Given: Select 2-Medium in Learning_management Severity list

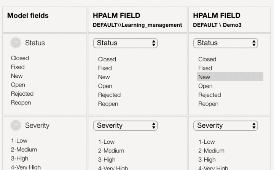Looking at the screenshot, I should (x=111, y=151).
